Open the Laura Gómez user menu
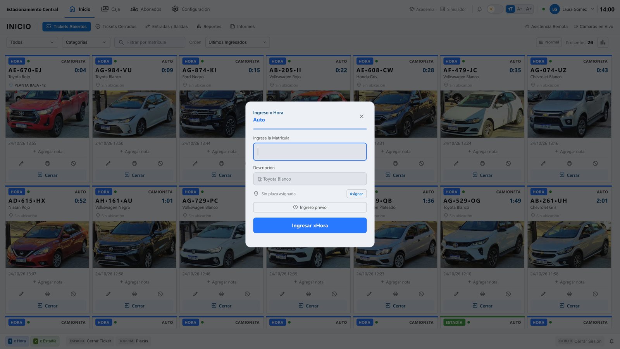Screen dimensions: 620x349 572,9
